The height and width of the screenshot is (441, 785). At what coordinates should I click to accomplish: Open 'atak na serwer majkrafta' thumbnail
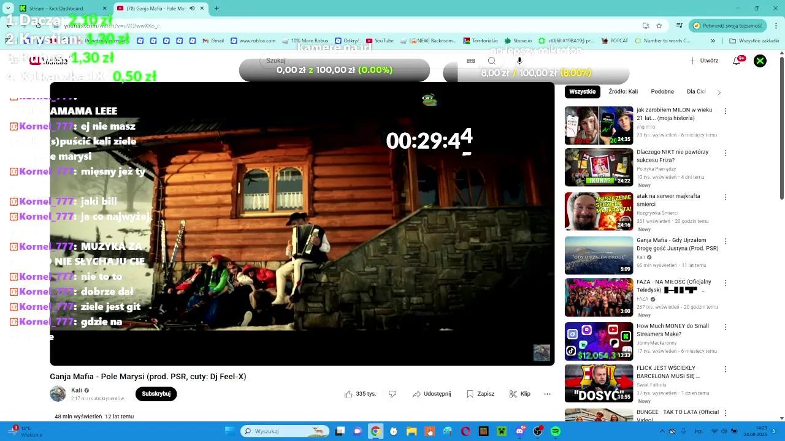599,211
